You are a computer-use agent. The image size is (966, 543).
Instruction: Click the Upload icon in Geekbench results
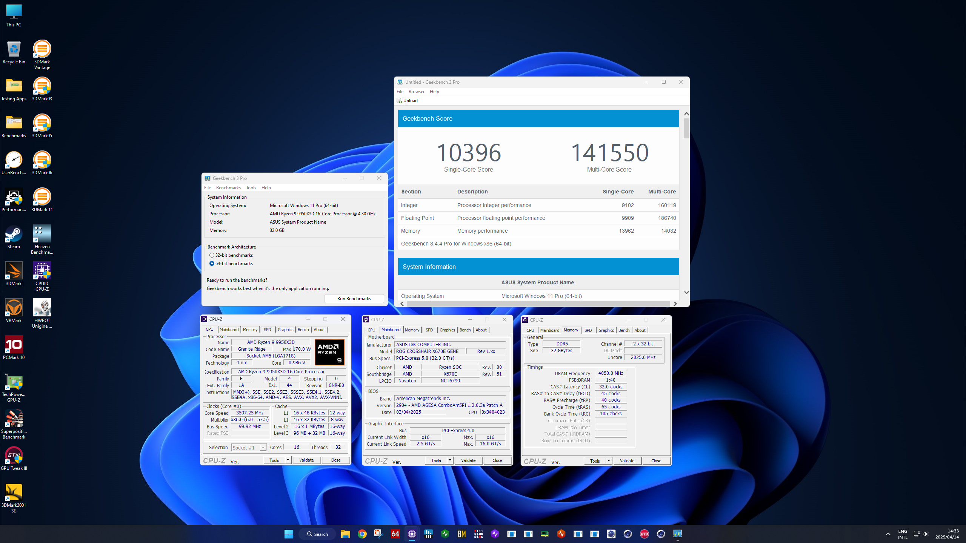pyautogui.click(x=399, y=101)
